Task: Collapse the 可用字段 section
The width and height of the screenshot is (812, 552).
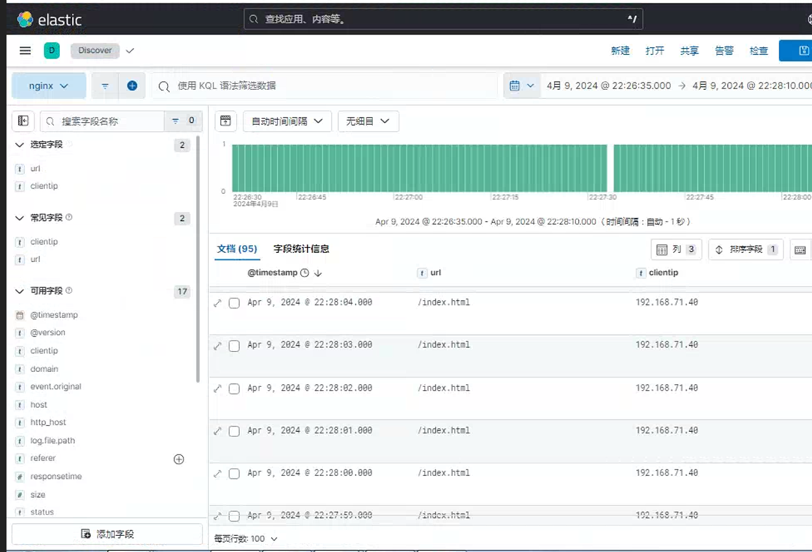Action: click(19, 291)
